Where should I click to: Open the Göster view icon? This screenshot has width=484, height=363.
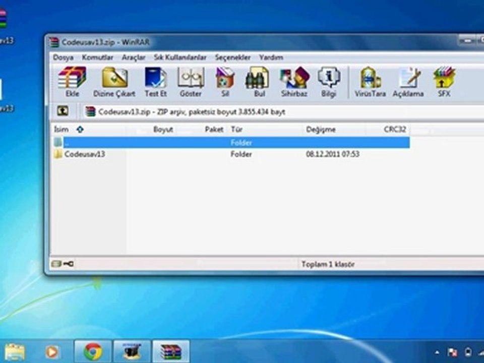(191, 82)
